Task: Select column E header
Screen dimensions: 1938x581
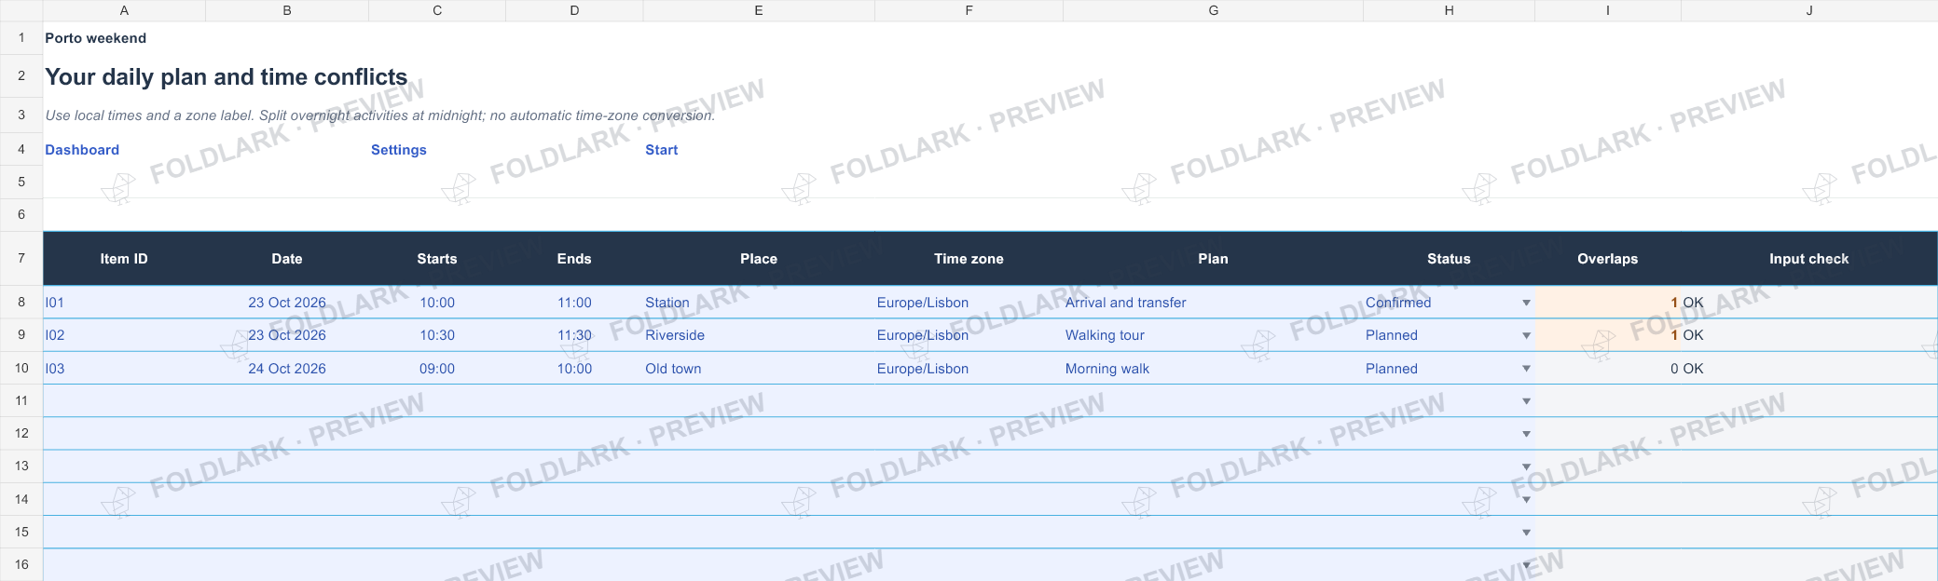Action: (x=759, y=10)
